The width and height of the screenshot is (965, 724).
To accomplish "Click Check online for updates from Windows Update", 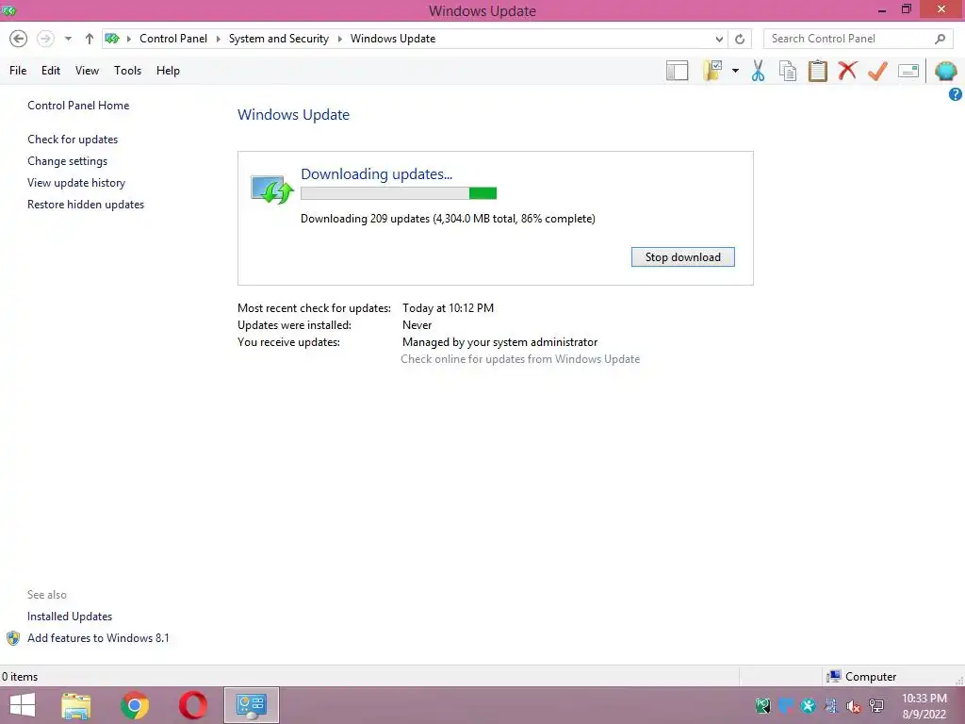I will click(x=520, y=359).
